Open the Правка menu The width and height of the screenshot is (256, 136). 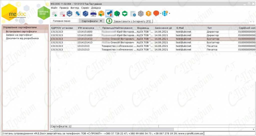coord(64,8)
